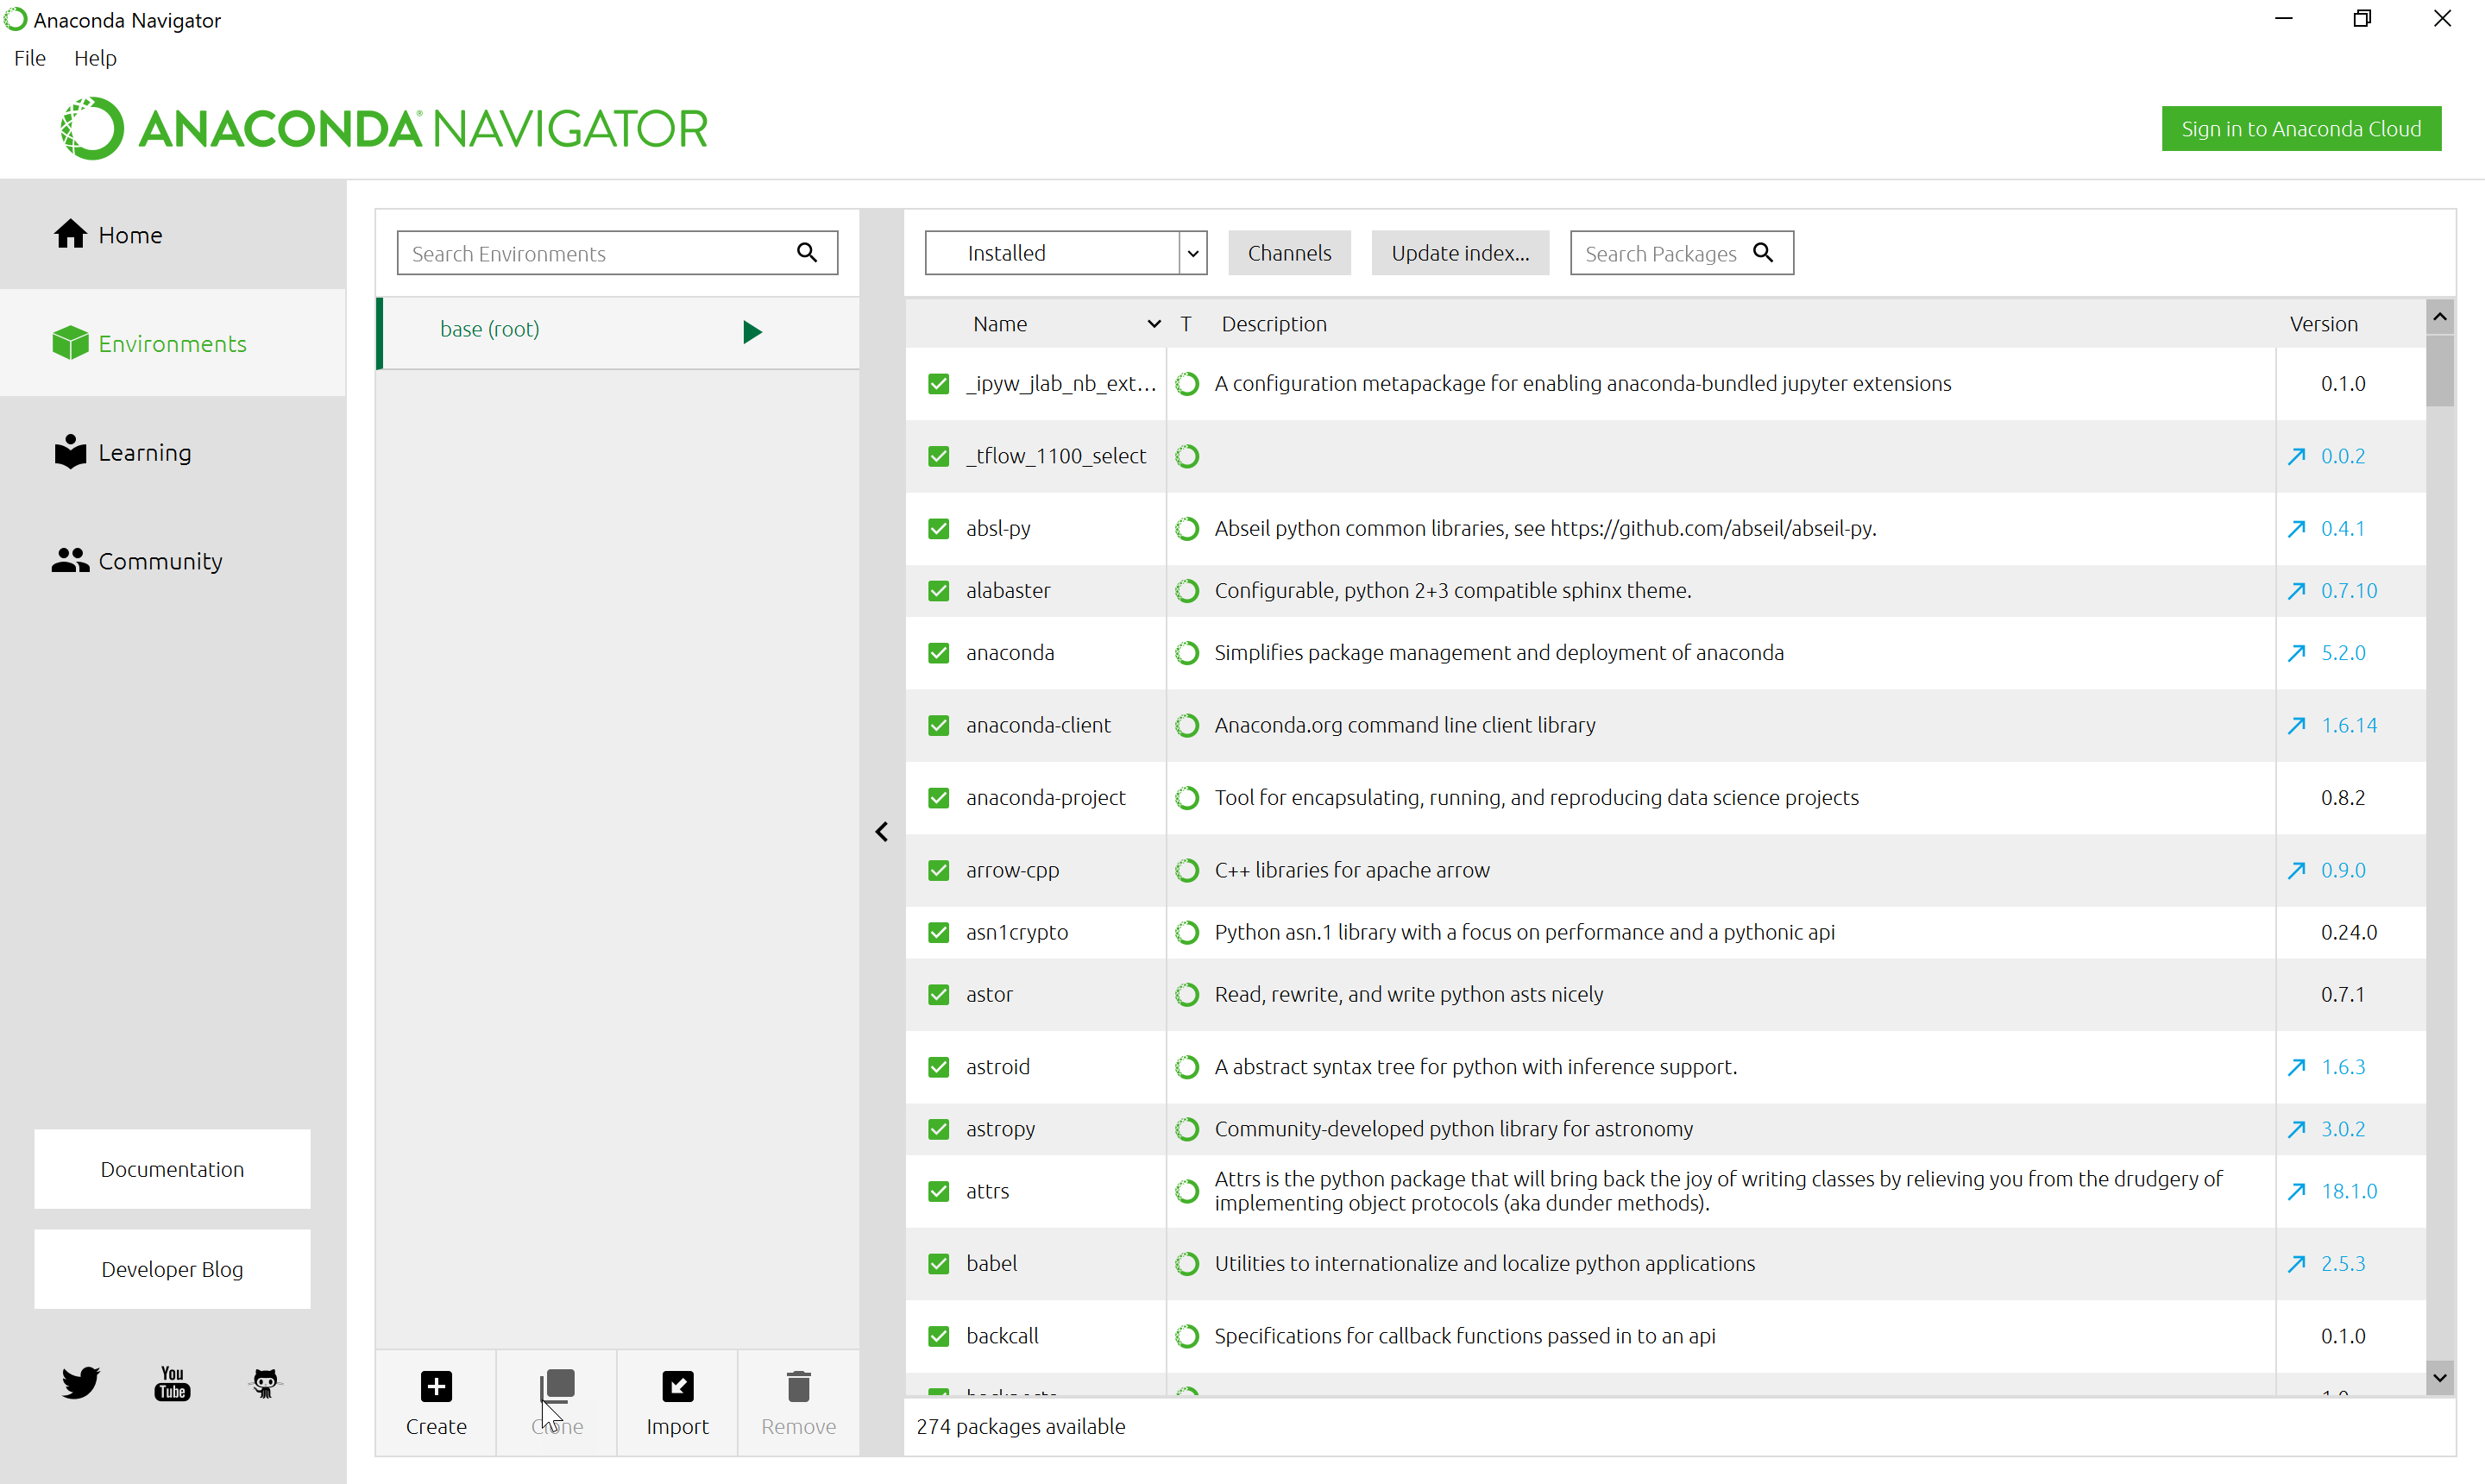
Task: Open the Environments section
Action: (x=173, y=343)
